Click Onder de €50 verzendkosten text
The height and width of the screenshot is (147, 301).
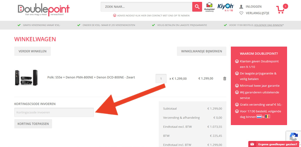tap(109, 25)
